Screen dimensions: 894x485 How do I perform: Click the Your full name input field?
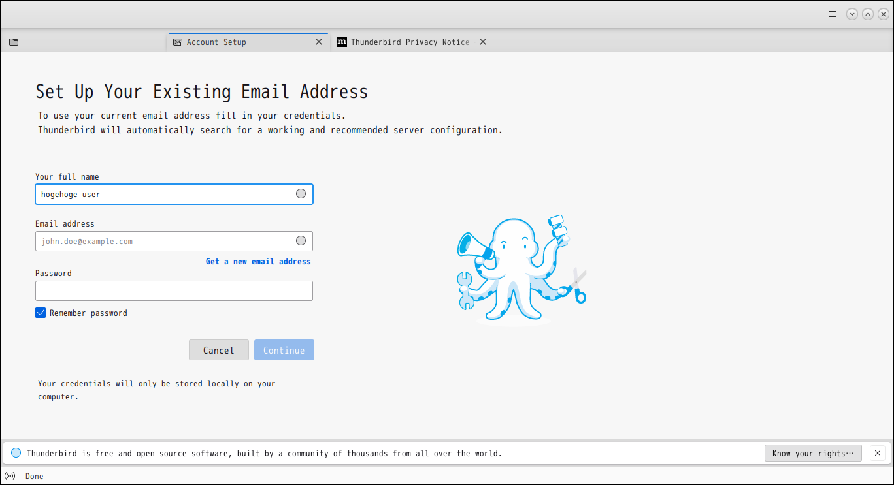[174, 194]
